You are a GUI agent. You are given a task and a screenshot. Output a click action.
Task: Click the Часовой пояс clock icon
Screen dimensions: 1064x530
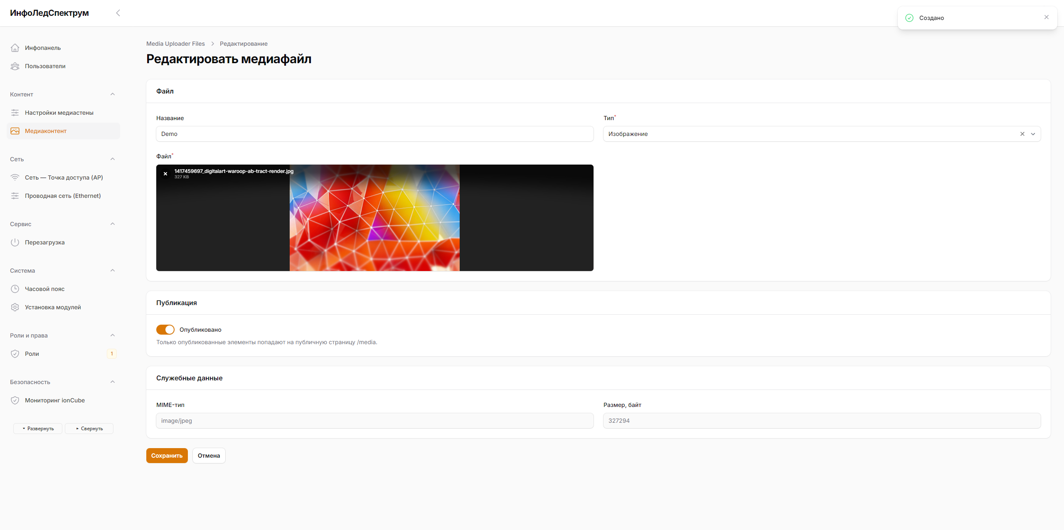click(15, 289)
